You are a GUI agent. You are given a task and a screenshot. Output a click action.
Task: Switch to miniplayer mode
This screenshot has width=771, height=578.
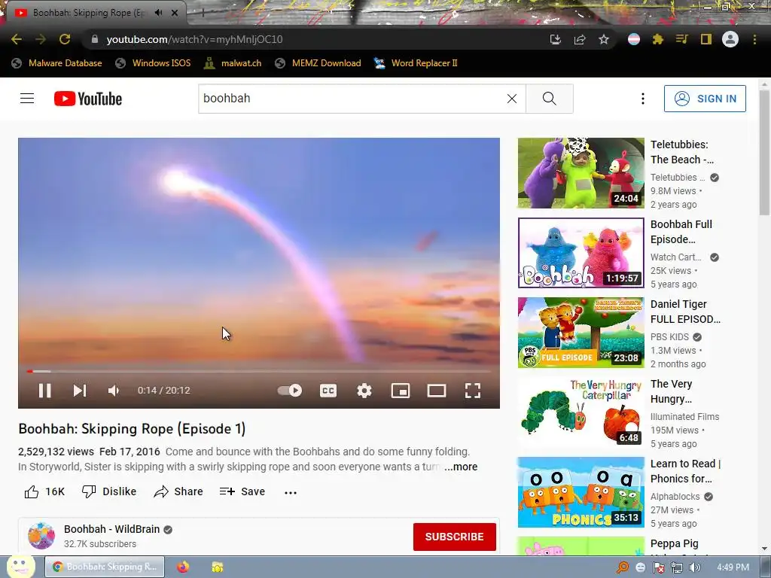401,391
